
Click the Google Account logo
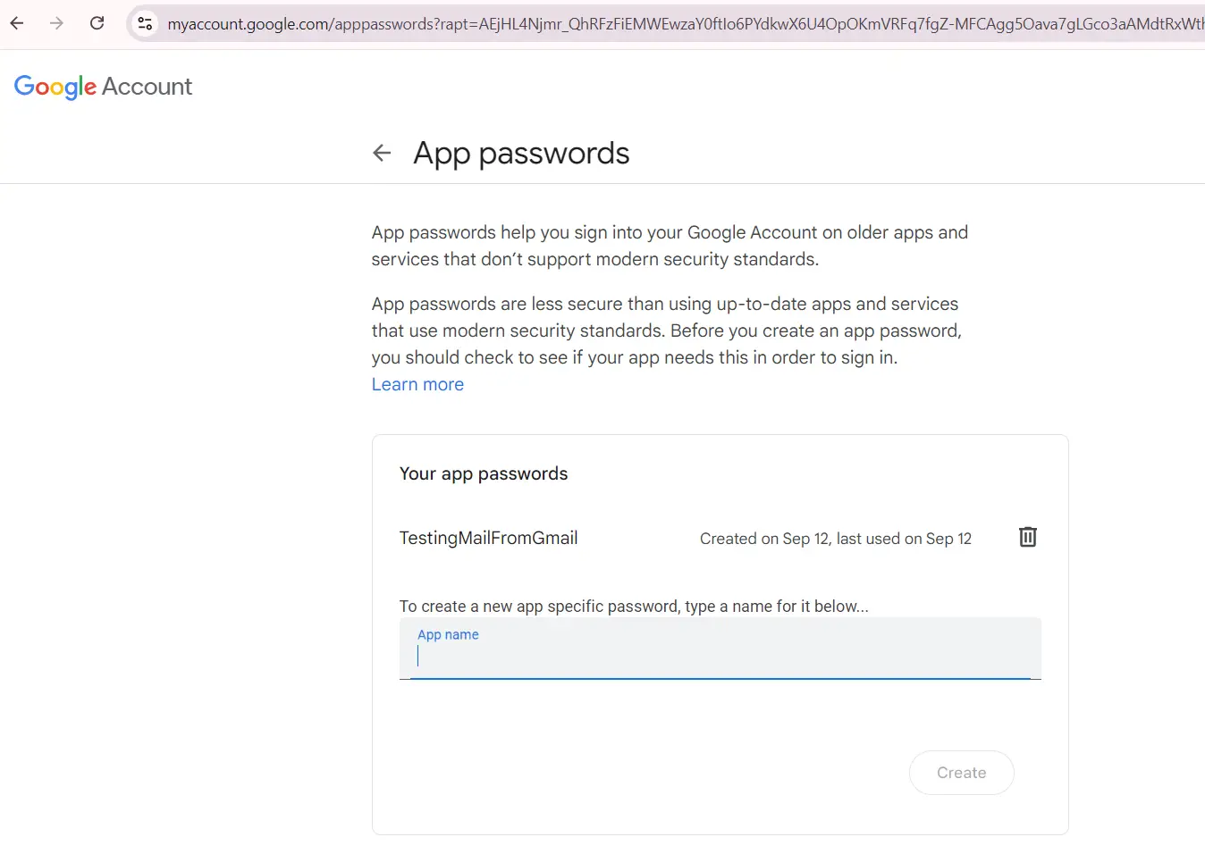pyautogui.click(x=55, y=87)
